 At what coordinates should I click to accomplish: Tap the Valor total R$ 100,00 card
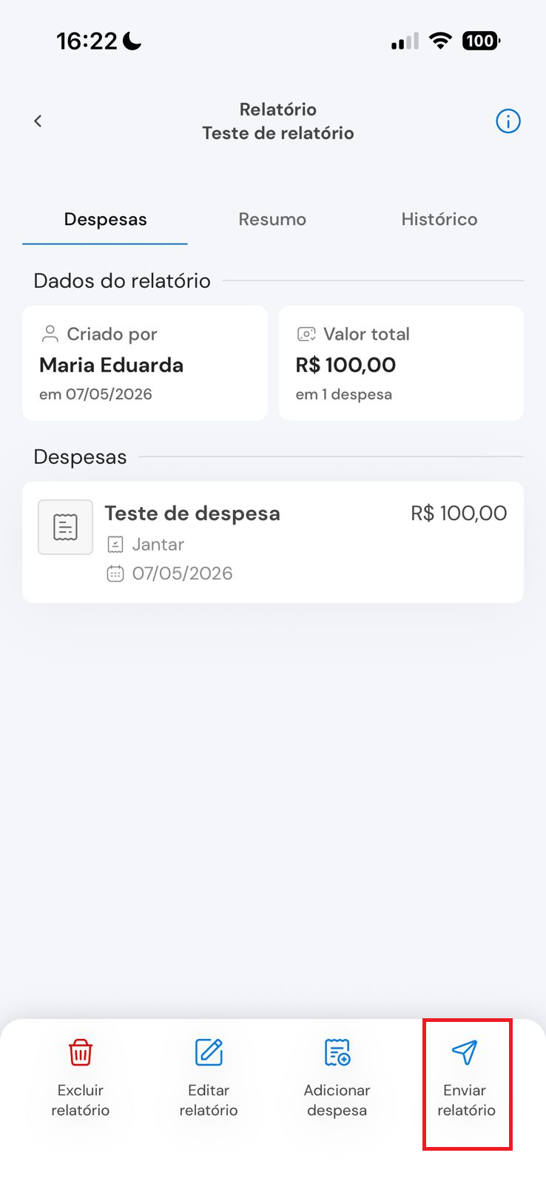tap(401, 363)
